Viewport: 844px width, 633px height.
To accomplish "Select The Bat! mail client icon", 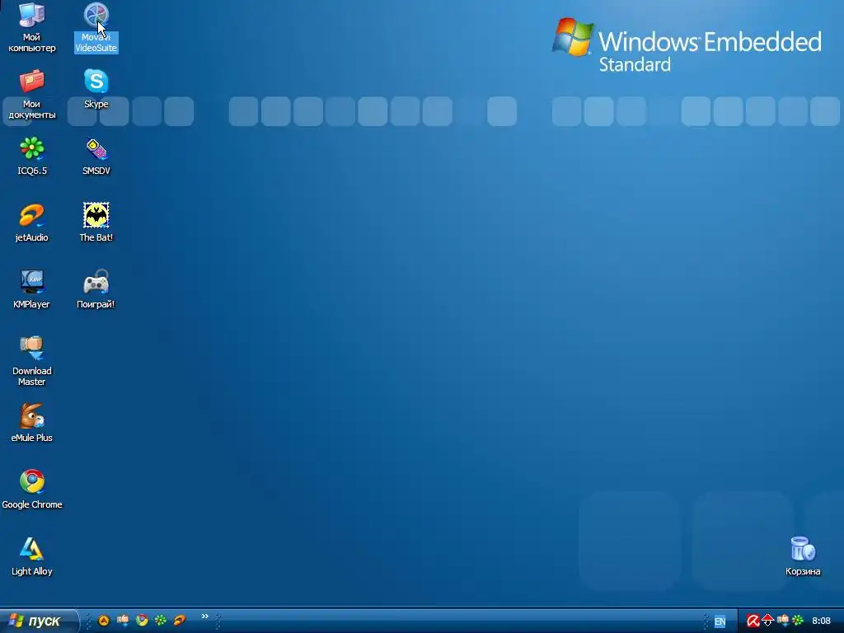I will pyautogui.click(x=96, y=223).
